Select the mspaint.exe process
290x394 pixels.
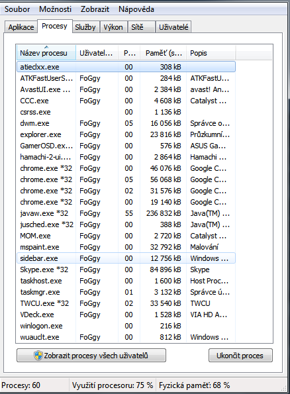[126, 247]
